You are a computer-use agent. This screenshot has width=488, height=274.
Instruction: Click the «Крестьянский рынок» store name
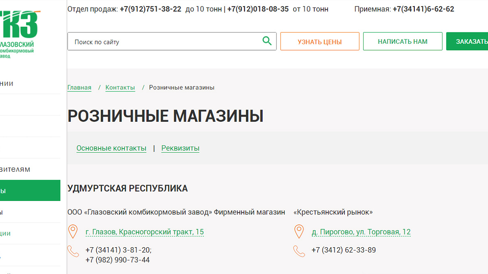click(333, 212)
